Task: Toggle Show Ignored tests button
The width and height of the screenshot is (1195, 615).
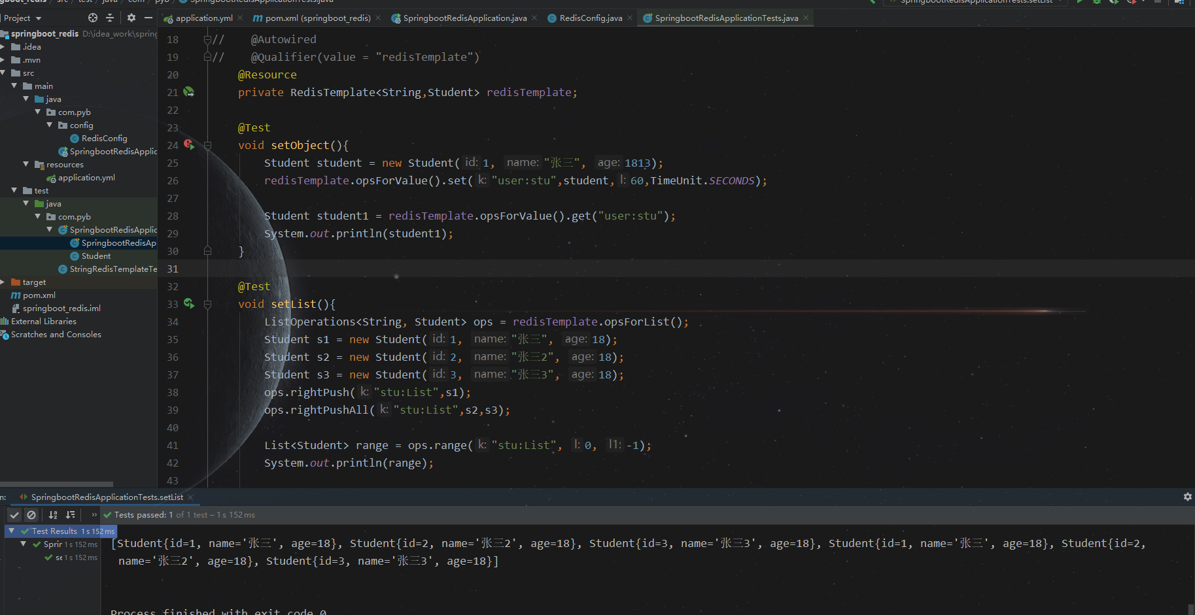Action: coord(31,515)
